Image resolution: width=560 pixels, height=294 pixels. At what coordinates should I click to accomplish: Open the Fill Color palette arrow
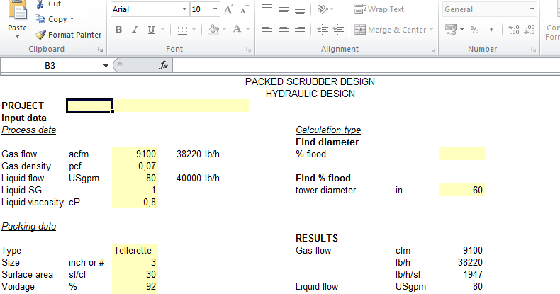(224, 30)
